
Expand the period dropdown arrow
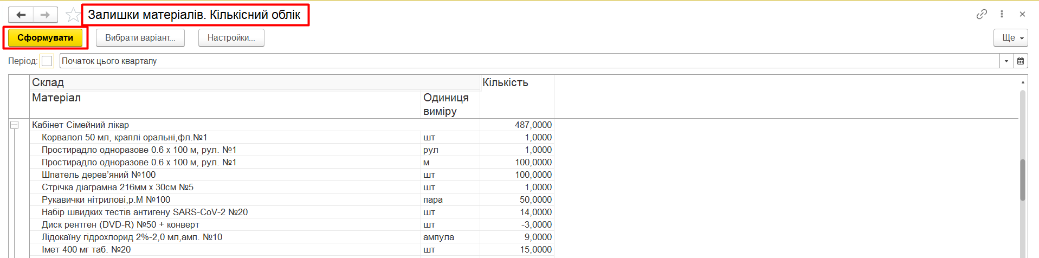(x=1006, y=61)
